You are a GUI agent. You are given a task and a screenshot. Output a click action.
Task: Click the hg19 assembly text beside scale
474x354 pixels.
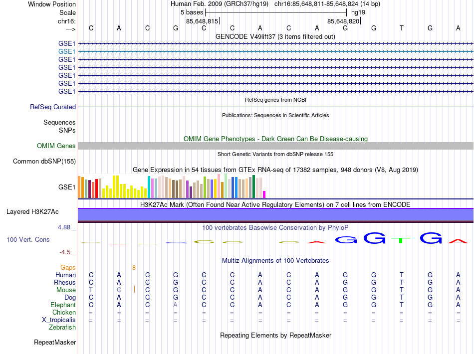click(358, 12)
